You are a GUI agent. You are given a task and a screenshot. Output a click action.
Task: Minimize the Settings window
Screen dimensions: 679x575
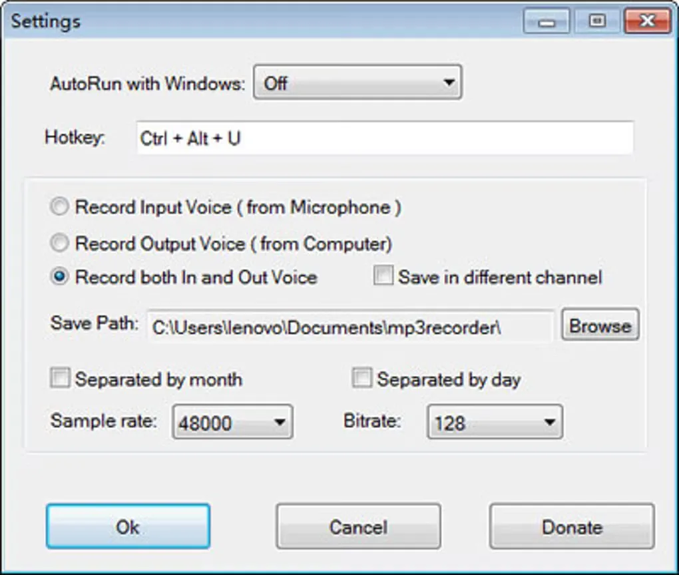pyautogui.click(x=547, y=21)
